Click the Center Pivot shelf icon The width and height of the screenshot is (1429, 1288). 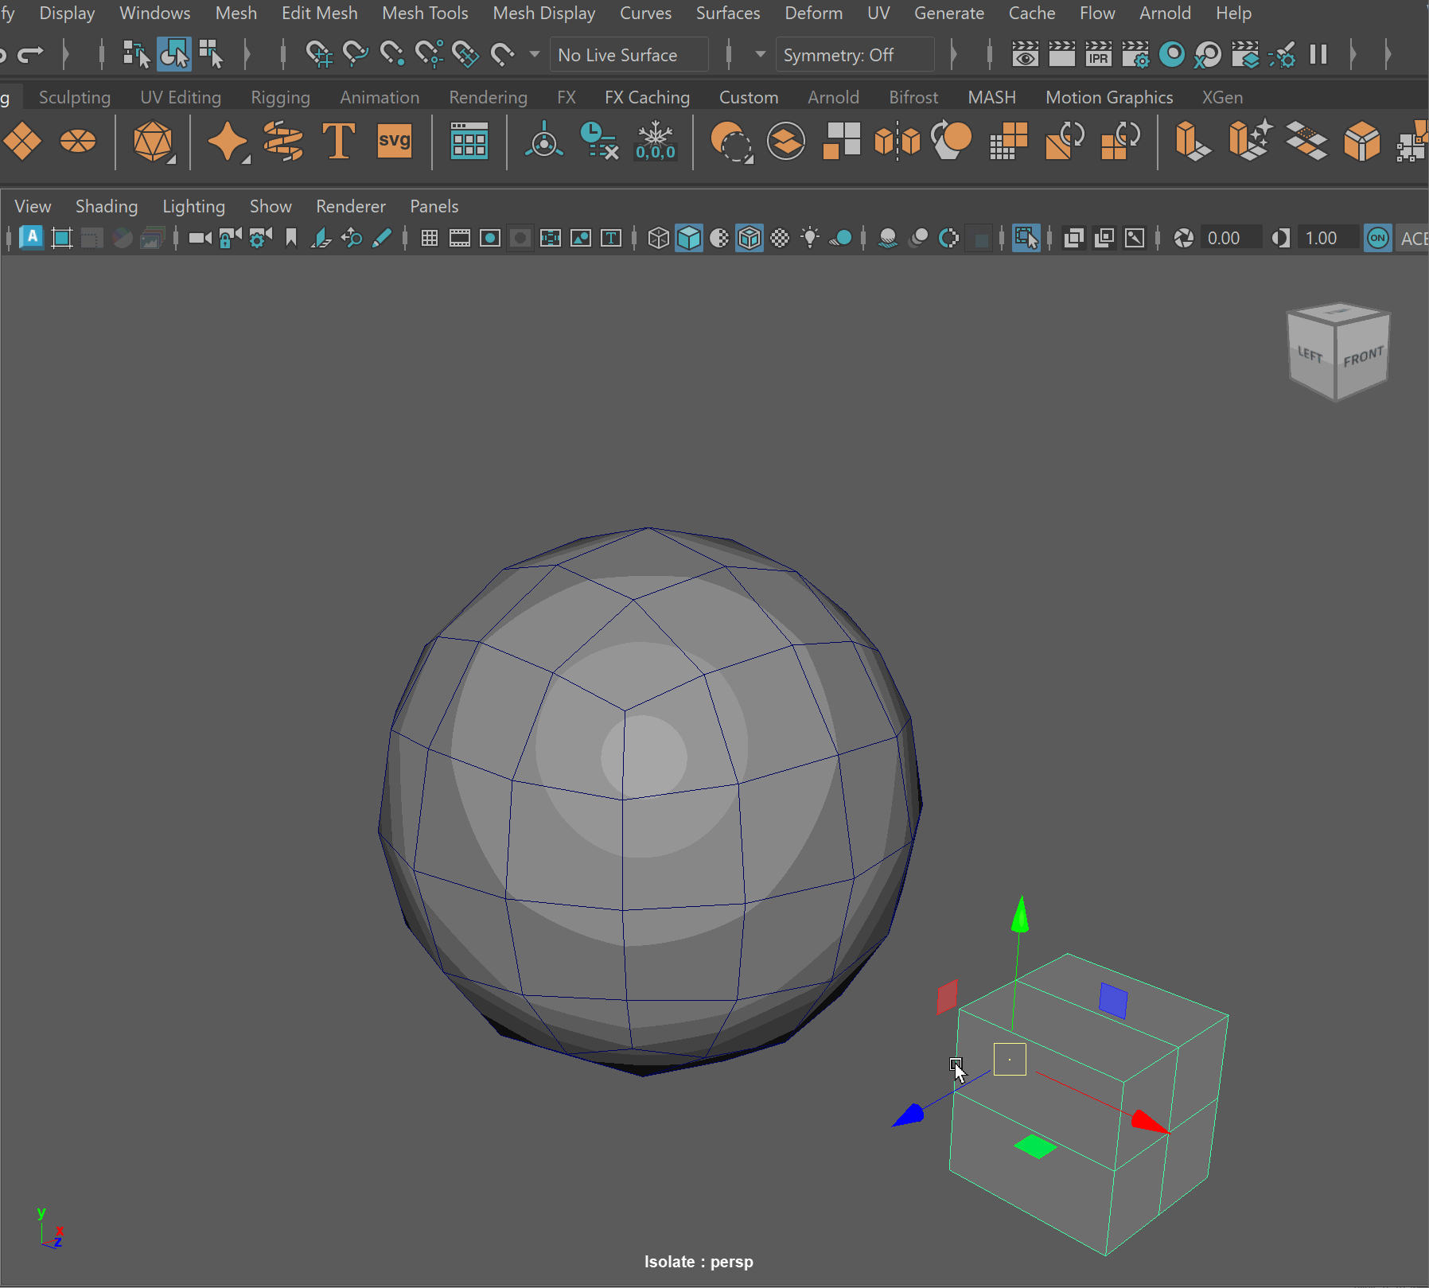tap(544, 142)
